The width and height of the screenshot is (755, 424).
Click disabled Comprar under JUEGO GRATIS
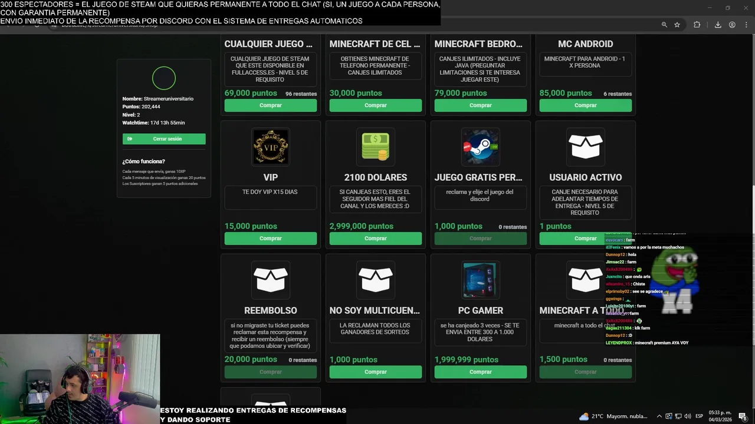(480, 238)
